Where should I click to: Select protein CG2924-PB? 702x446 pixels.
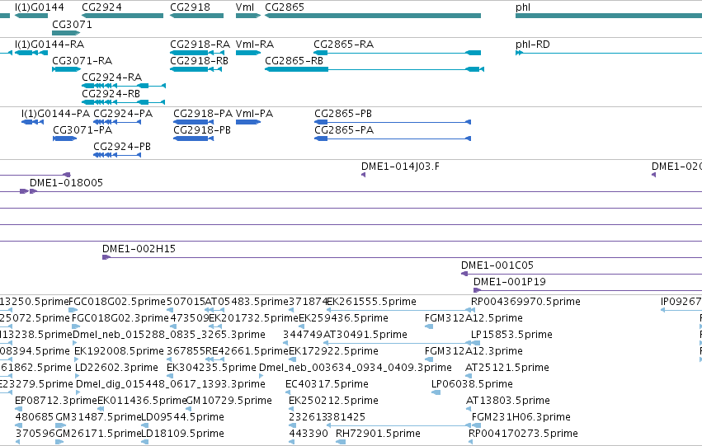click(x=117, y=155)
